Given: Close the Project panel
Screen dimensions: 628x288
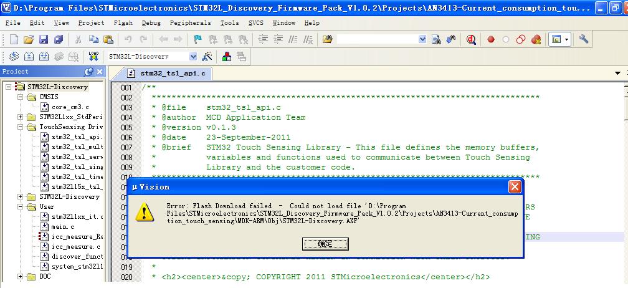Looking at the screenshot, I should click(99, 72).
